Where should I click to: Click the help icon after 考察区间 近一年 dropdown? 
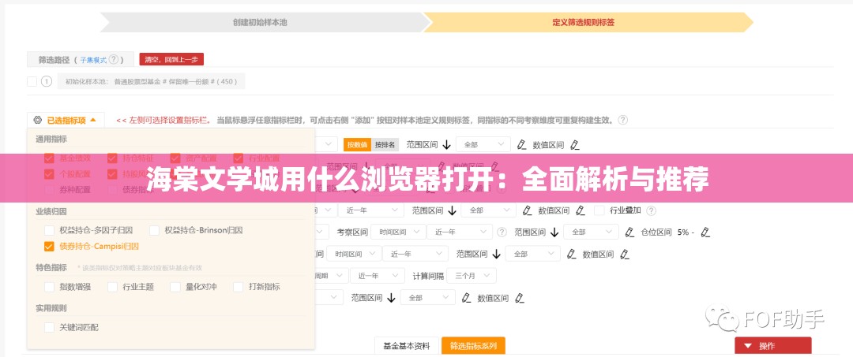(502, 232)
